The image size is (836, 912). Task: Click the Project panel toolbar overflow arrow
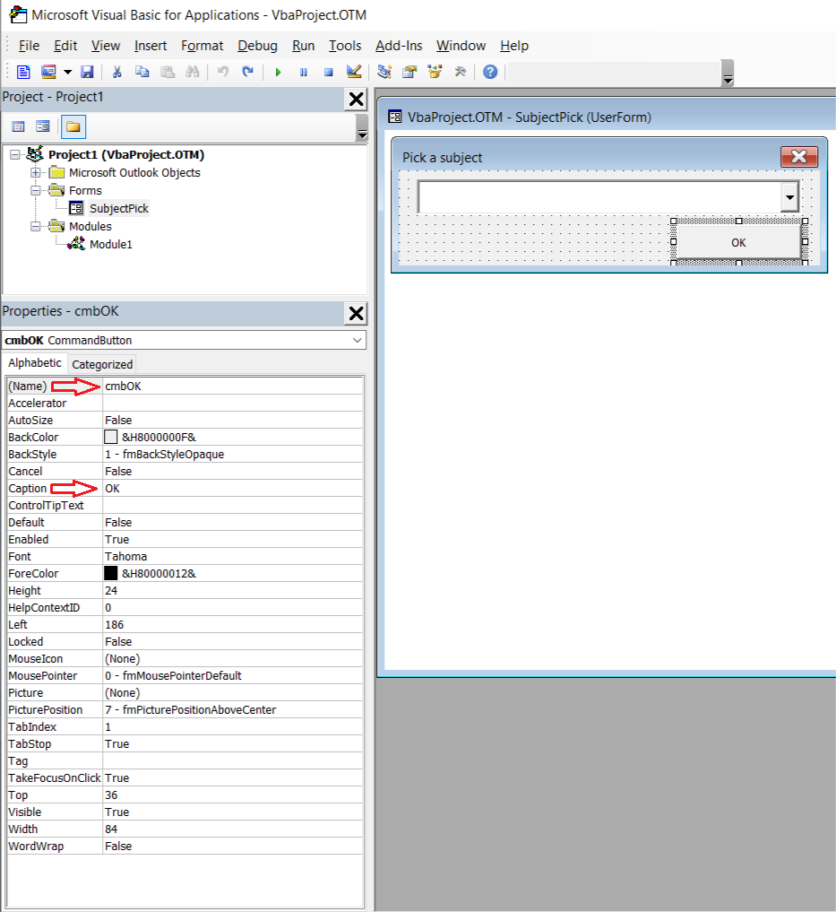pos(362,128)
